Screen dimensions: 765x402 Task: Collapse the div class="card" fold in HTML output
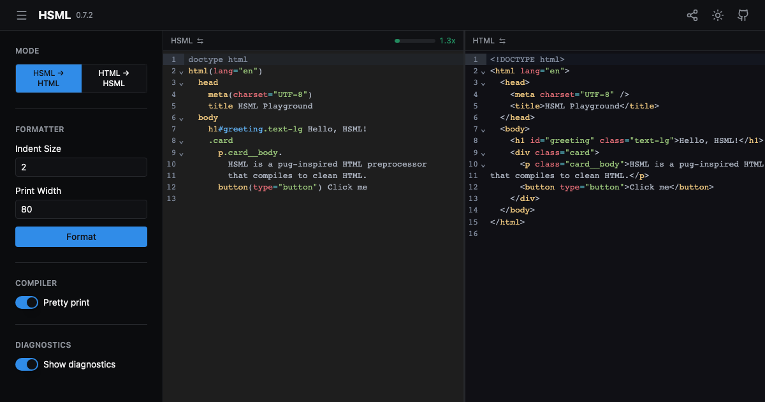(483, 153)
